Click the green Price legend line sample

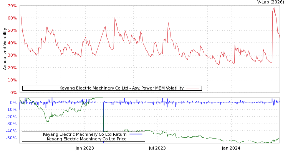pyautogui.click(x=136, y=139)
